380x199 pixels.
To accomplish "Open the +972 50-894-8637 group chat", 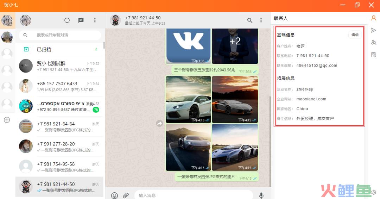I will pos(59,106).
